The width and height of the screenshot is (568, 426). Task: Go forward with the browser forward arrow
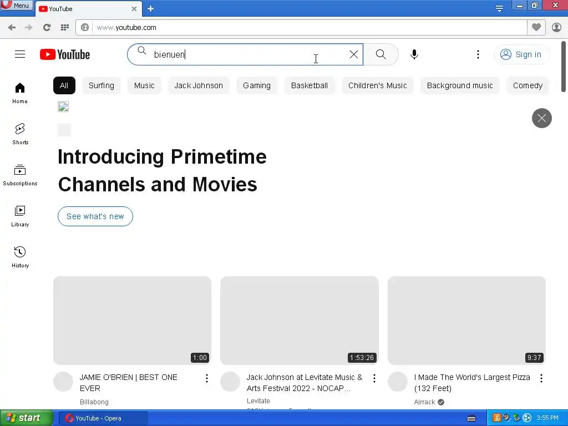29,28
